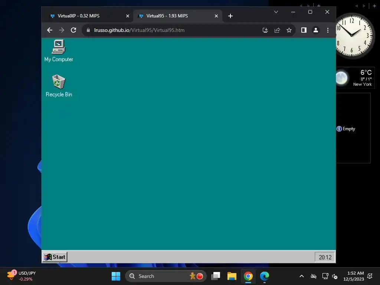
Task: Open Task View on taskbar
Action: click(216, 276)
